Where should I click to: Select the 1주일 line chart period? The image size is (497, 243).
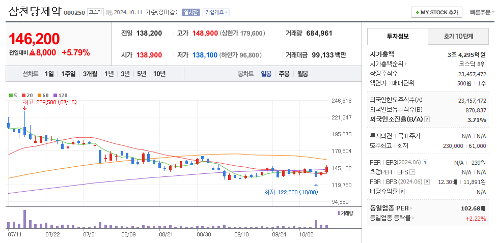[68, 74]
